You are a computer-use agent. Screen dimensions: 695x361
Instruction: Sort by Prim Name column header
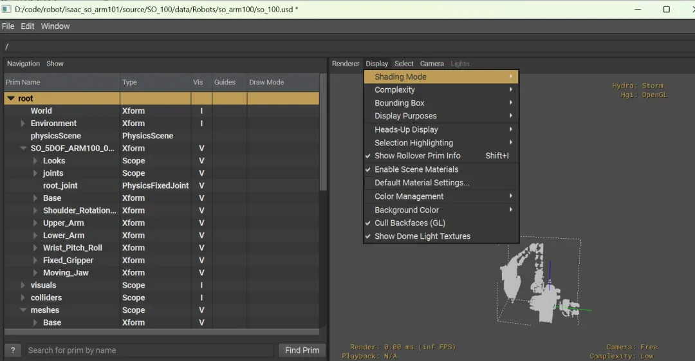click(x=62, y=82)
